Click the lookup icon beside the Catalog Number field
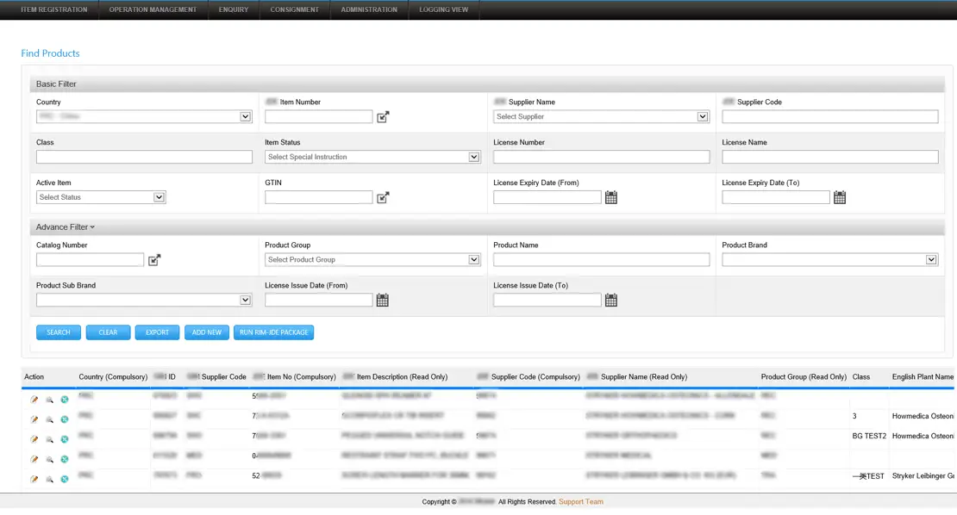This screenshot has height=515, width=957. [x=154, y=260]
